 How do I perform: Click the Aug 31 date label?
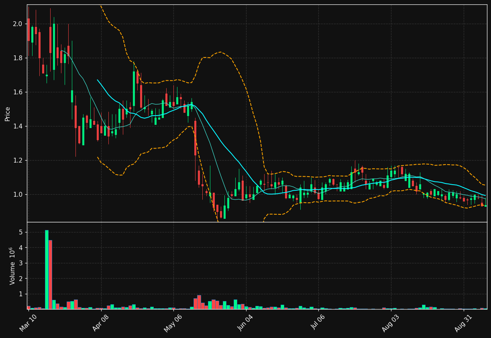(x=463, y=323)
